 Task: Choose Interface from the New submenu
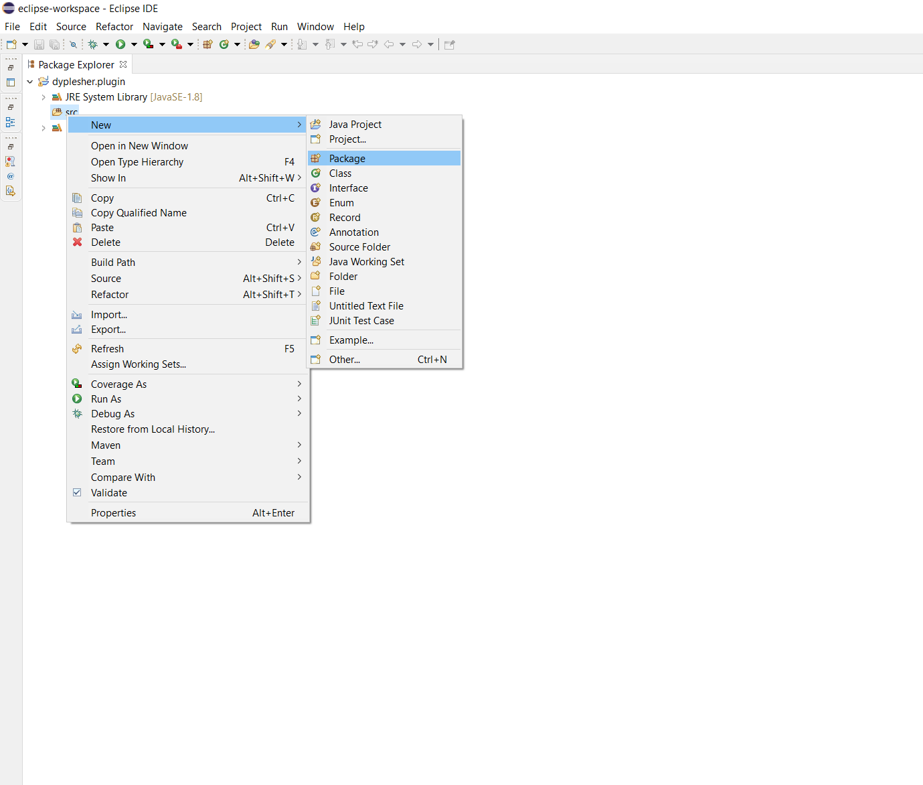(384, 188)
